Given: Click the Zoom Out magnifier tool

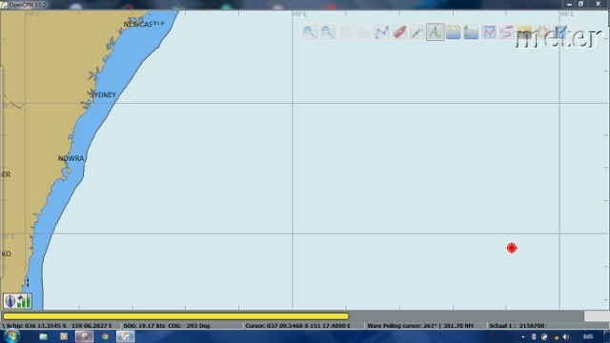Looking at the screenshot, I should [328, 31].
